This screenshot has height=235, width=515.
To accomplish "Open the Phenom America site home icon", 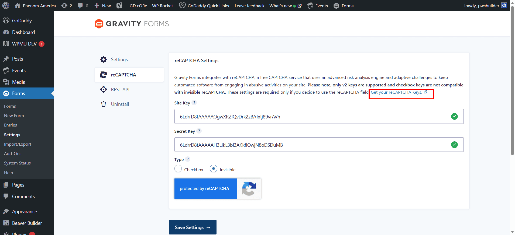I will tap(18, 6).
